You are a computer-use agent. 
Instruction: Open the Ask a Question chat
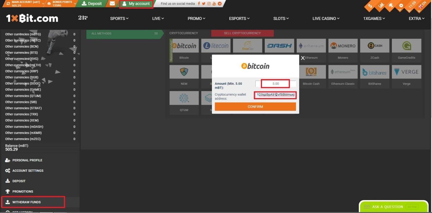click(393, 207)
